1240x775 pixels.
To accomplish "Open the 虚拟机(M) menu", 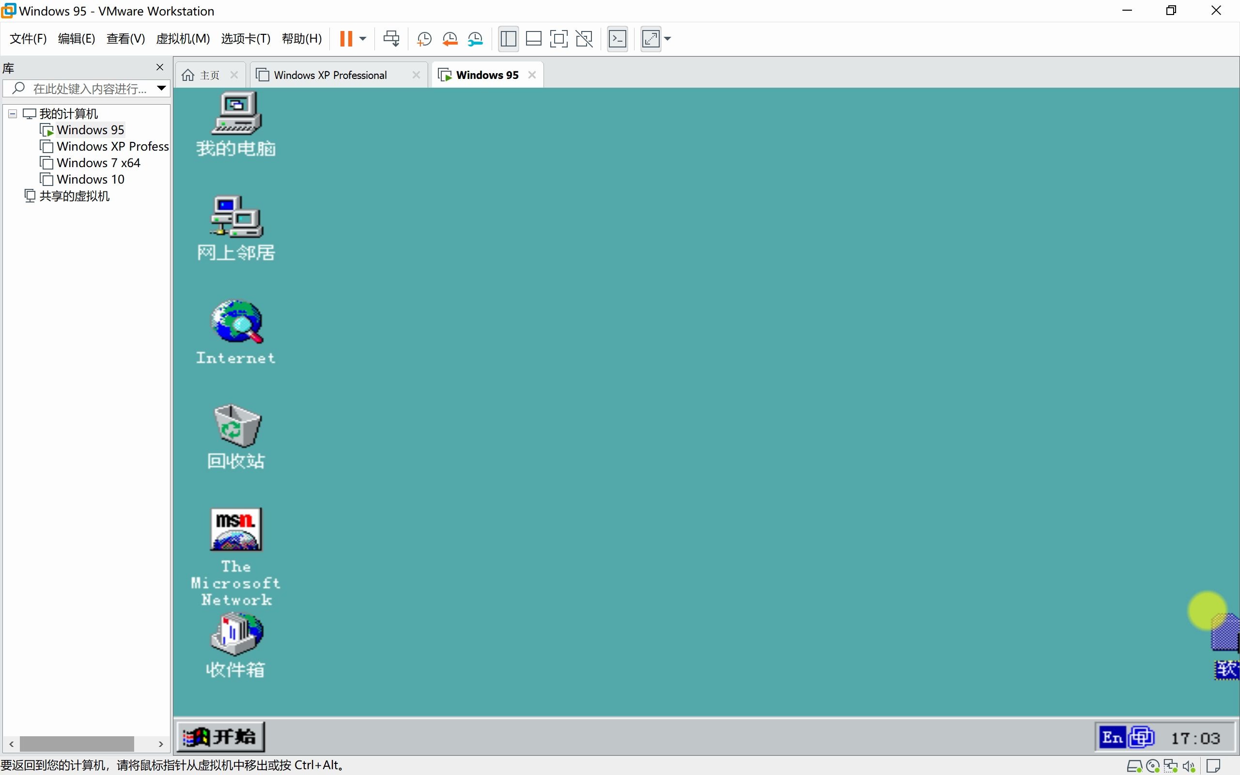I will coord(183,38).
